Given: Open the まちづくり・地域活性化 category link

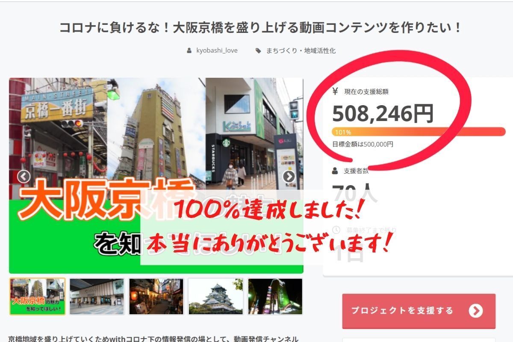Looking at the screenshot, I should [x=301, y=51].
